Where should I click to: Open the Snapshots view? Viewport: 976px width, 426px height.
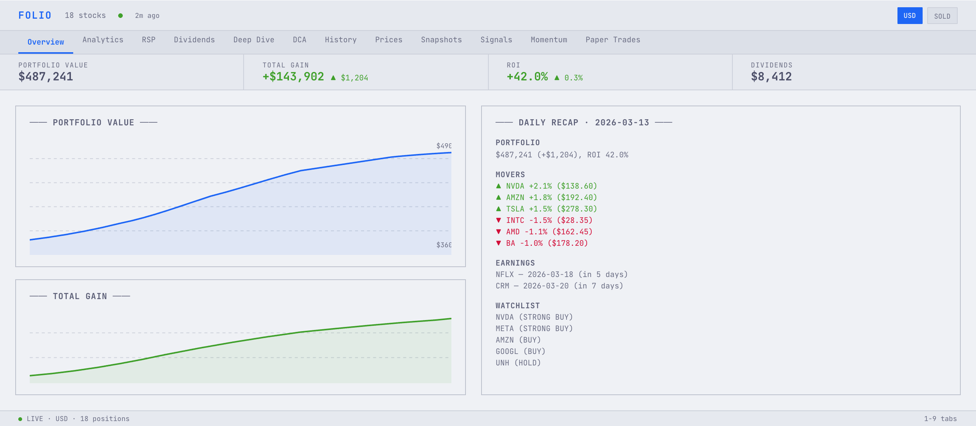441,40
